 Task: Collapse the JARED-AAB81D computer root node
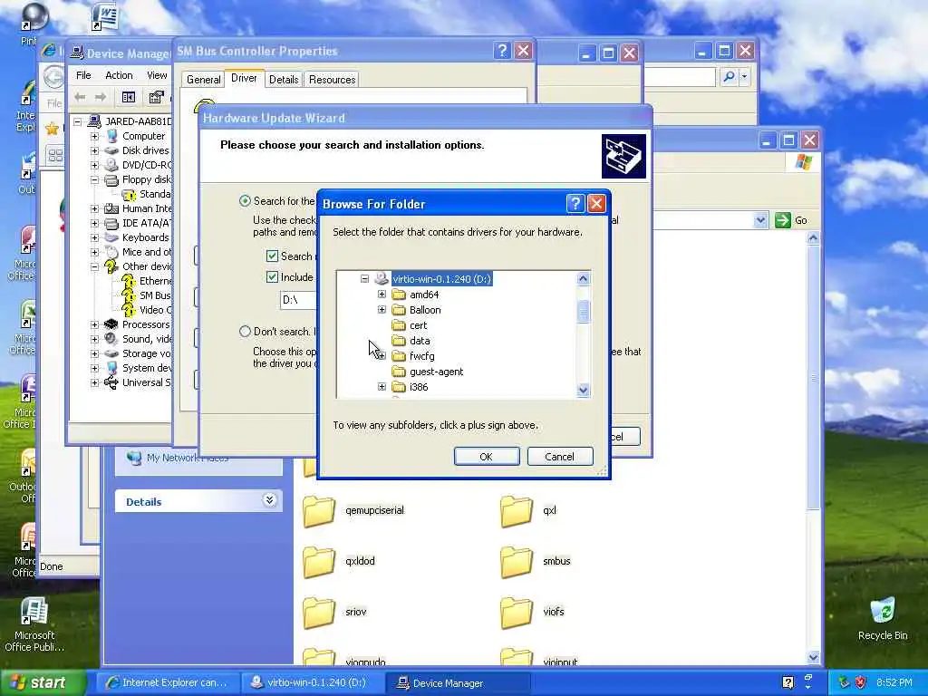[x=78, y=122]
